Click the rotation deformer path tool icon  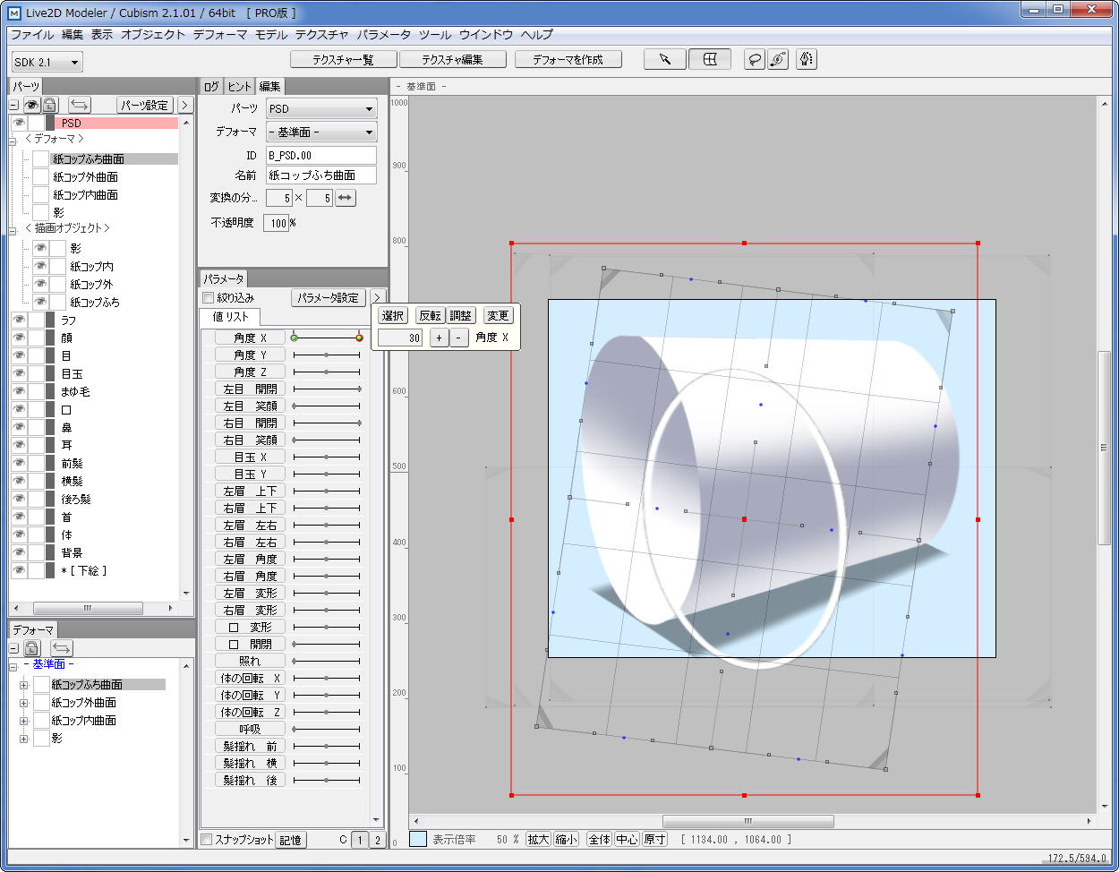click(778, 59)
